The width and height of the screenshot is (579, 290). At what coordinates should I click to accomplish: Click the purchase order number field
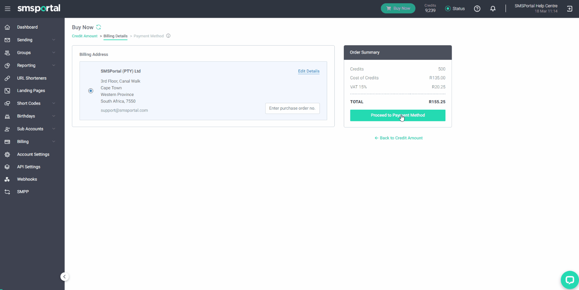click(x=292, y=108)
